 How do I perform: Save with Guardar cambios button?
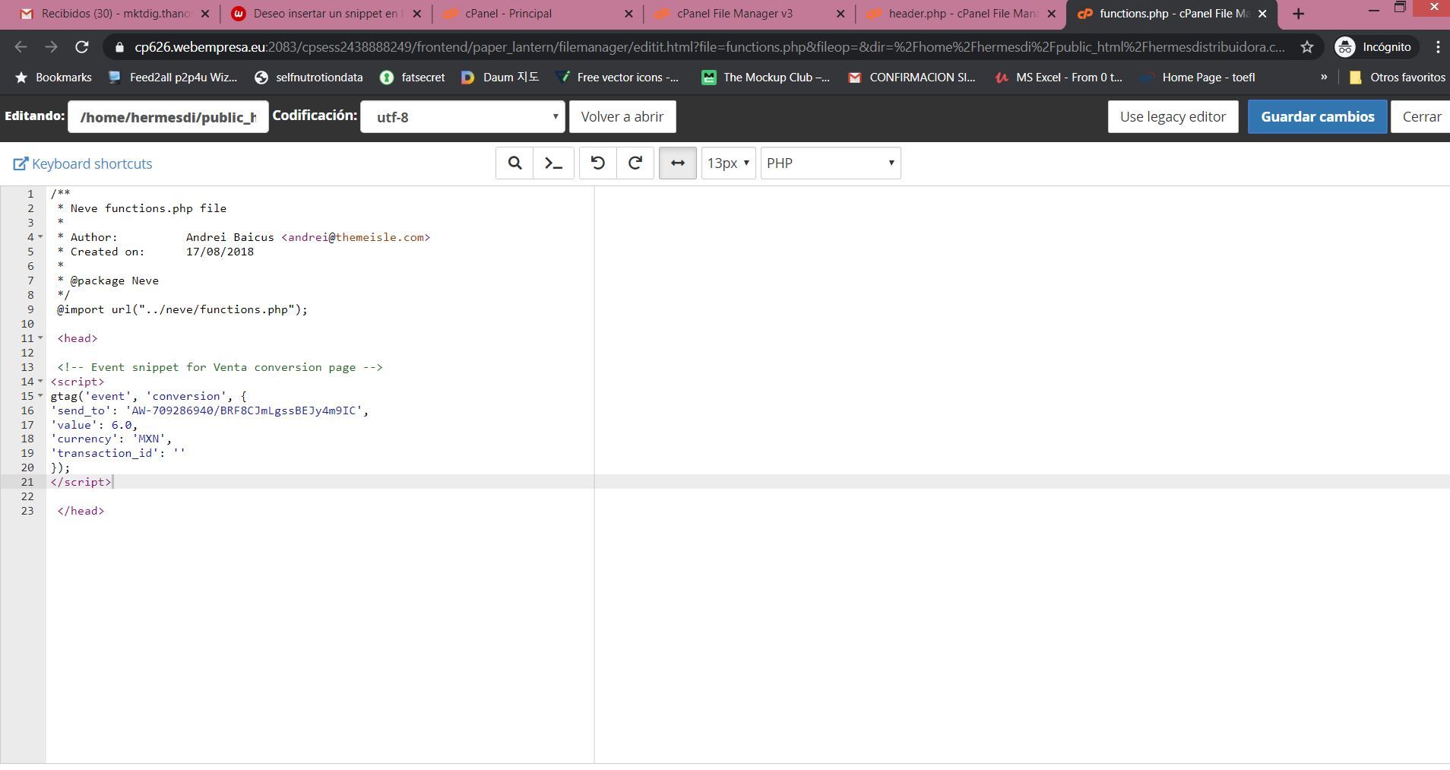pyautogui.click(x=1317, y=117)
